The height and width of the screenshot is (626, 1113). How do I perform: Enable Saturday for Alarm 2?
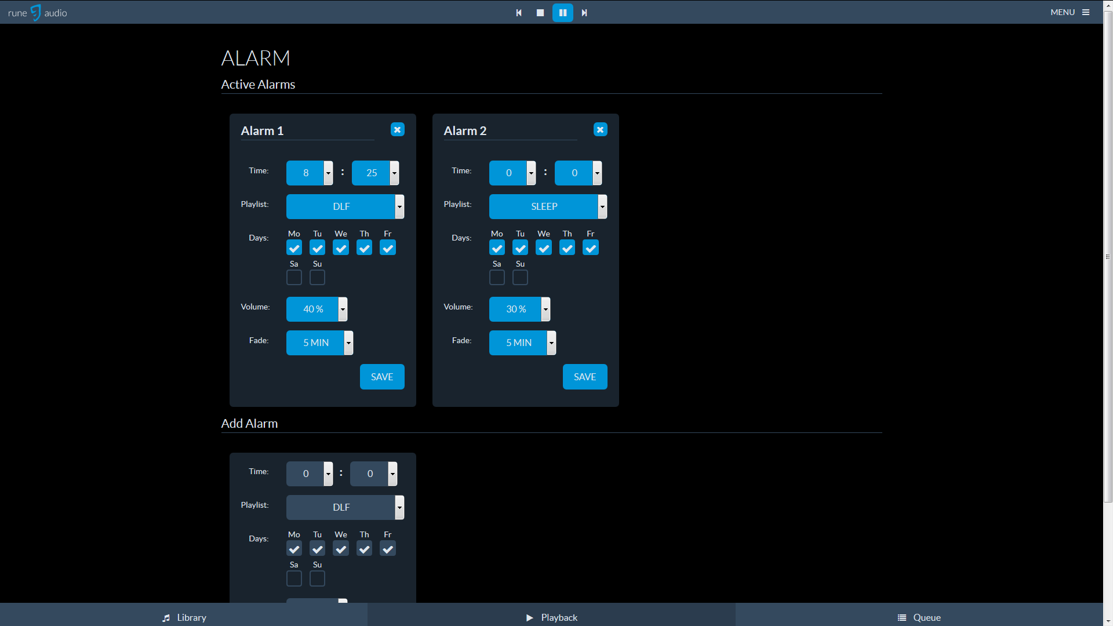pyautogui.click(x=497, y=278)
